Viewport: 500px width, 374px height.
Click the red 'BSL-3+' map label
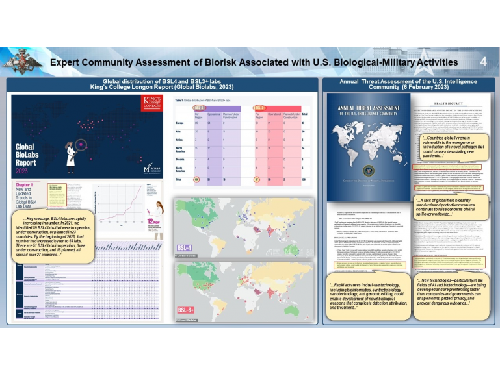click(x=185, y=310)
